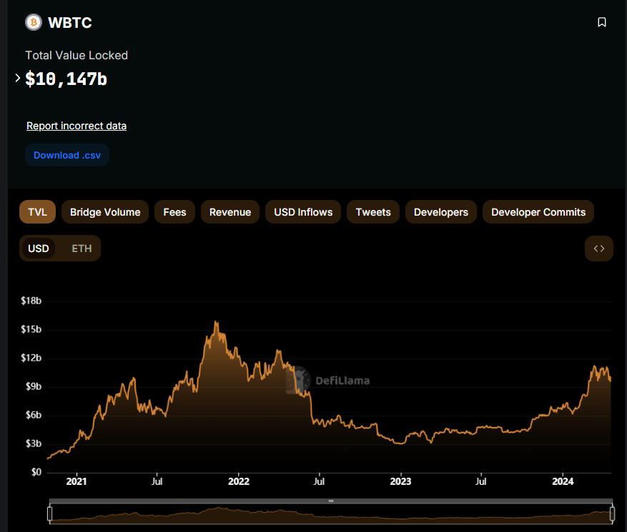Set chart denomination to USD
This screenshot has height=532, width=627.
39,249
